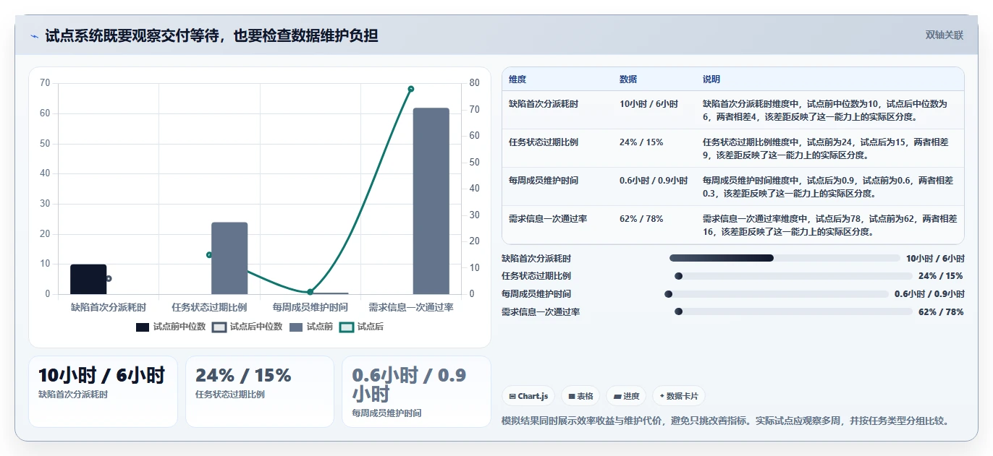Click the 维度 column header
Screen dimensions: 993x456
click(x=517, y=79)
